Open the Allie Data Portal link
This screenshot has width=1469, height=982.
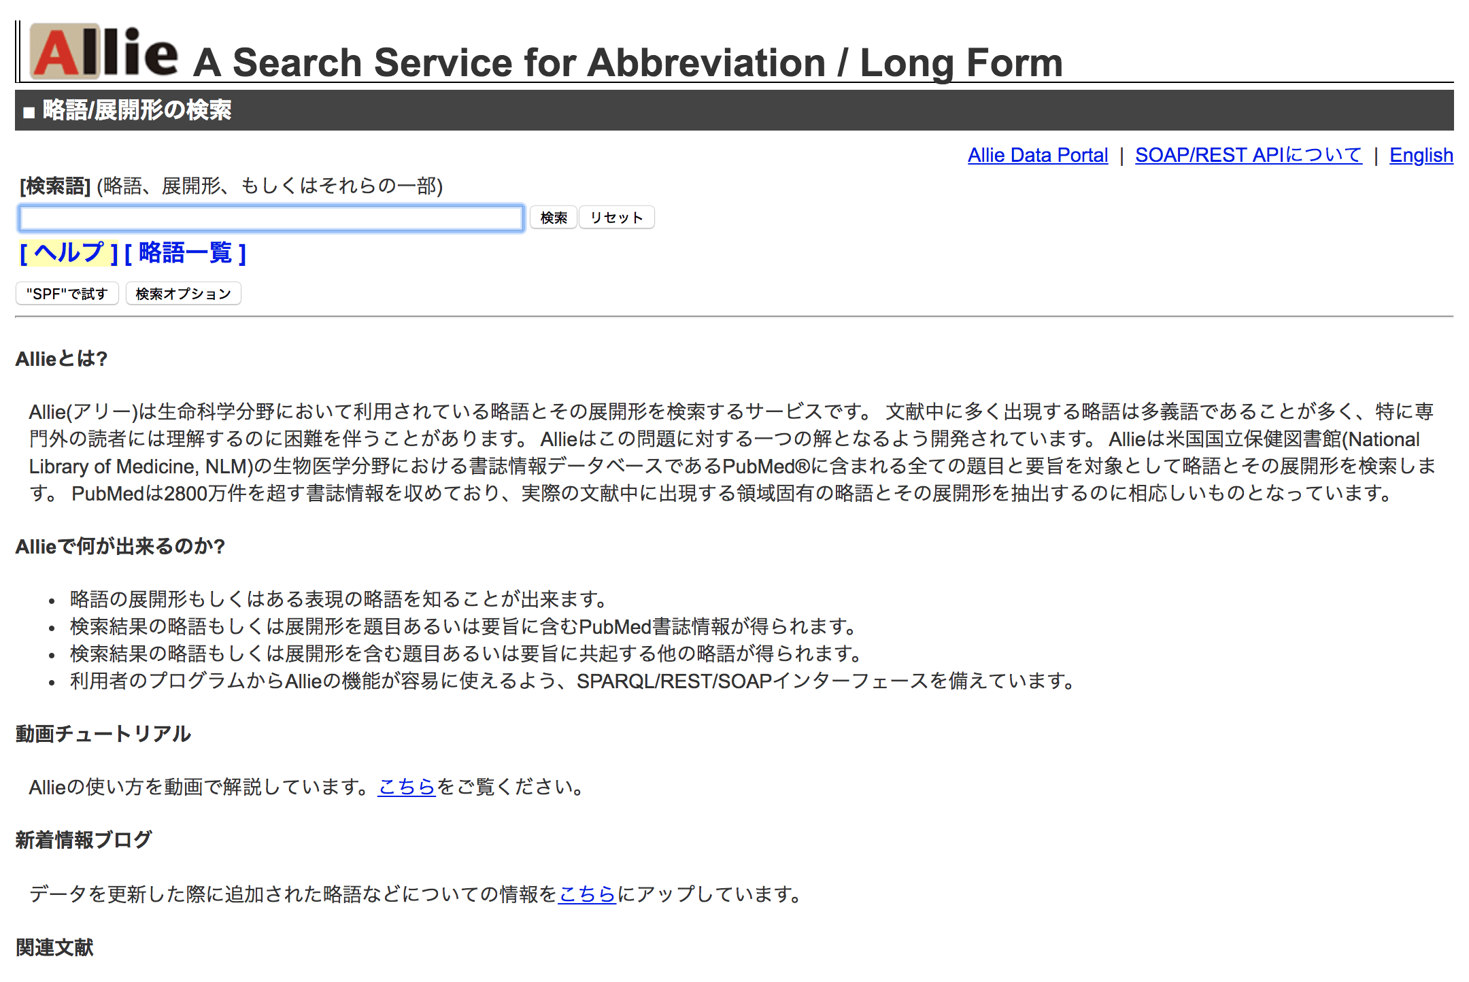(x=1037, y=155)
